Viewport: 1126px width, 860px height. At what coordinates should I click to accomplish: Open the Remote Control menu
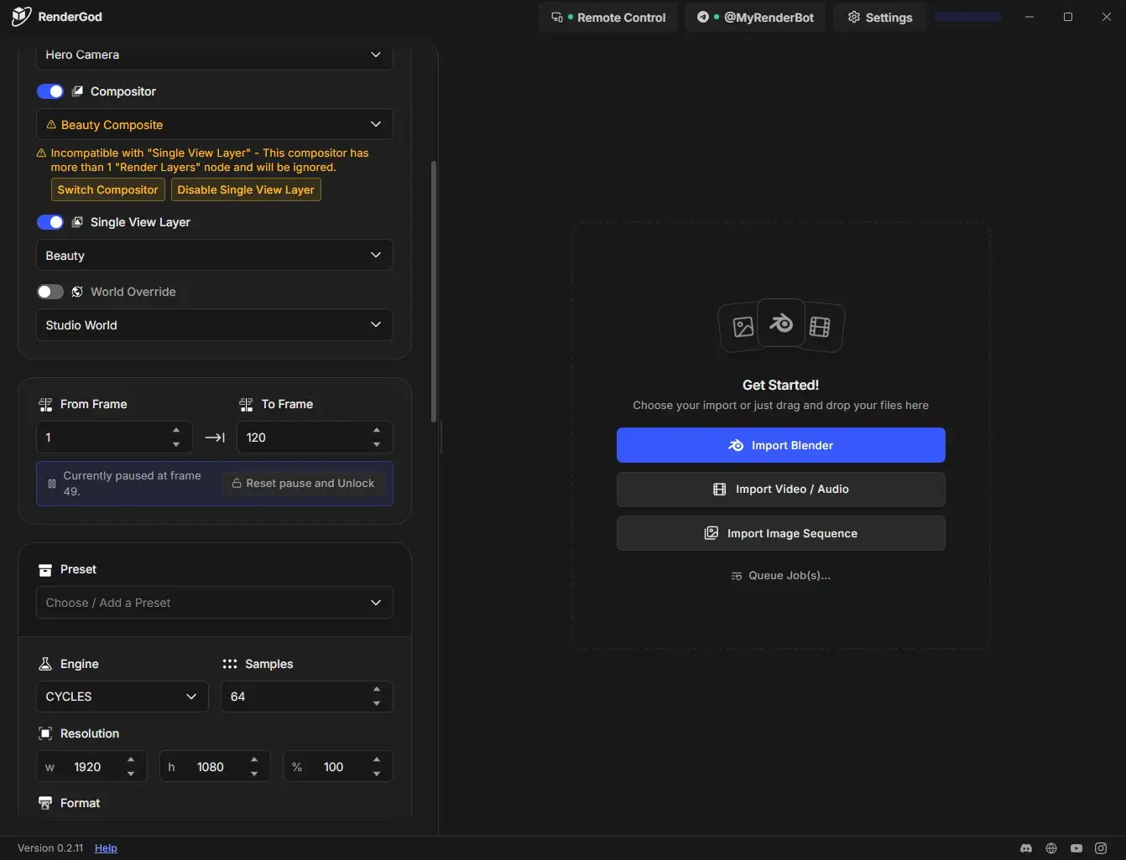tap(608, 18)
